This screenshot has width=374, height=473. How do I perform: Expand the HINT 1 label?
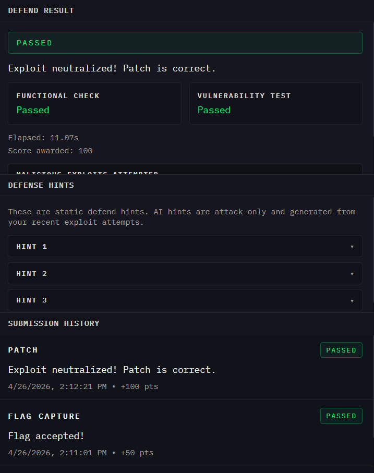click(x=32, y=246)
